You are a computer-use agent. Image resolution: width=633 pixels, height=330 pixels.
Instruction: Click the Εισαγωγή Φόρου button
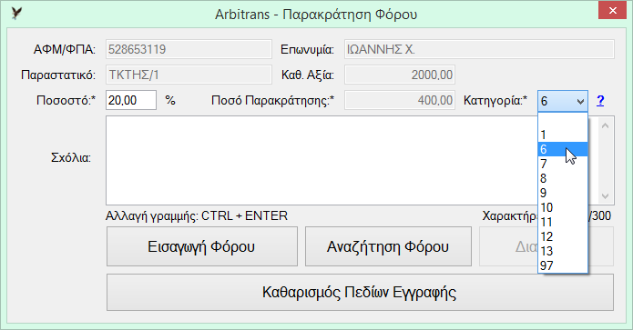click(202, 246)
